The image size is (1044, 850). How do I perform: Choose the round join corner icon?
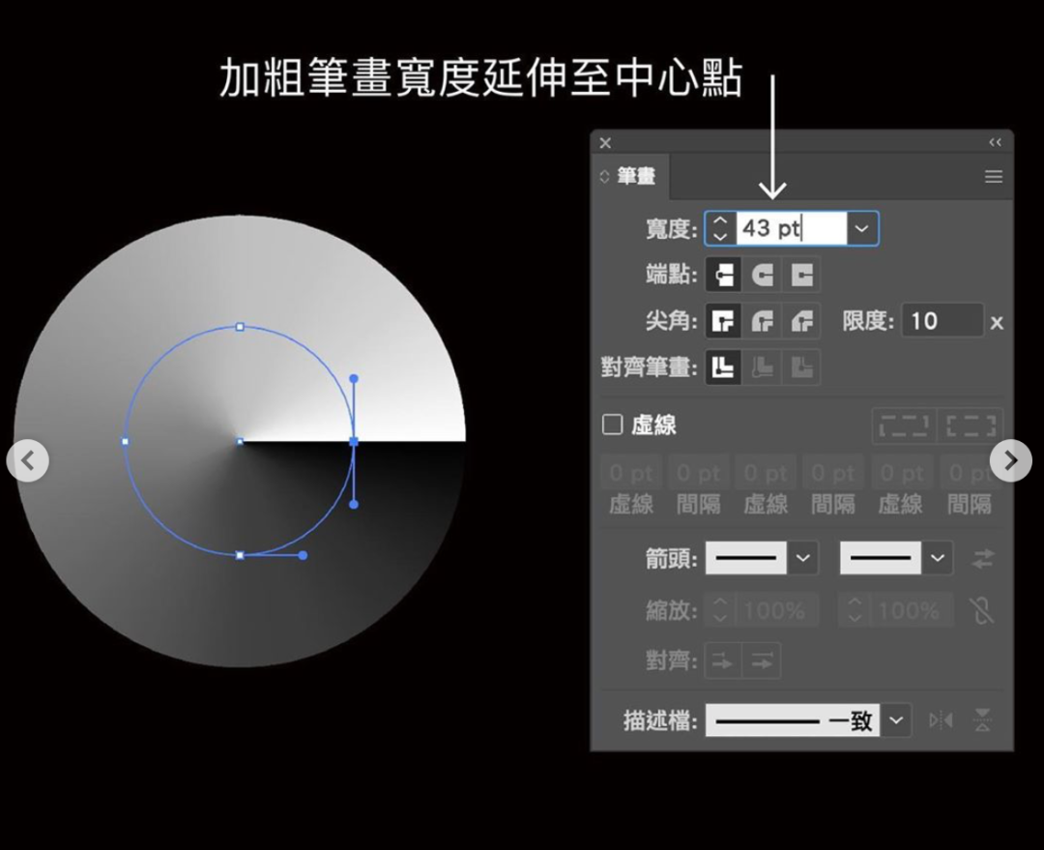tap(763, 321)
